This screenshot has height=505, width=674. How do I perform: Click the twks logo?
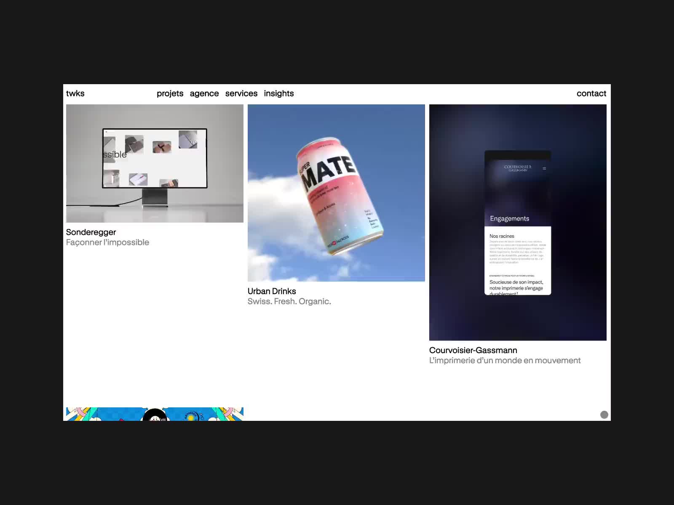[x=75, y=93]
